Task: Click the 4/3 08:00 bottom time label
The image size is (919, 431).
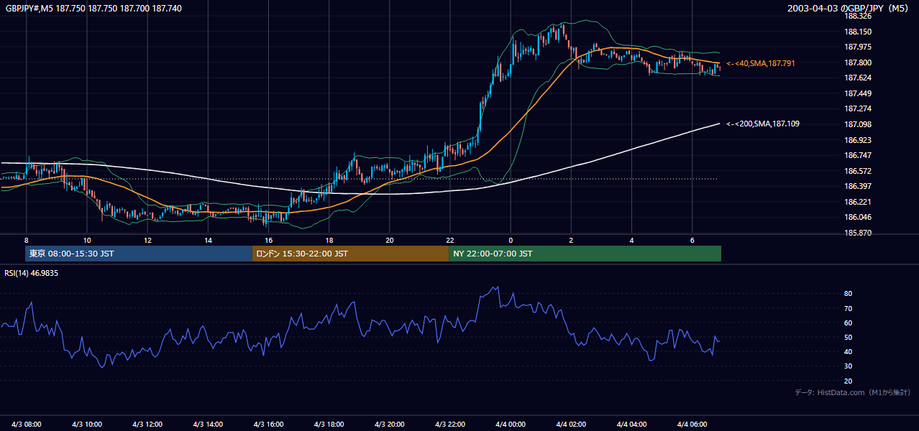Action: click(26, 423)
